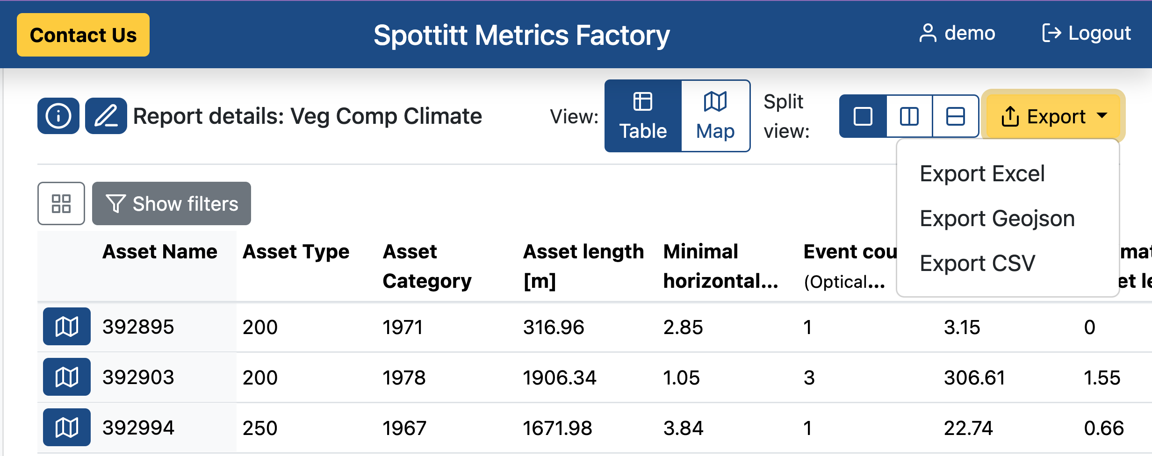The width and height of the screenshot is (1152, 456).
Task: Click the Asset Name column header
Action: pyautogui.click(x=160, y=252)
